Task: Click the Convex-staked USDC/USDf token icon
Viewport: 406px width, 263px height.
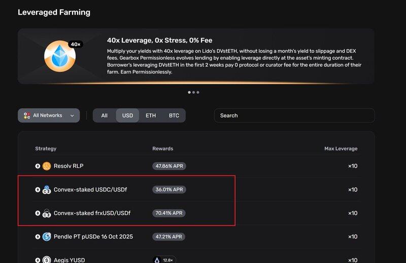Action: coord(47,190)
